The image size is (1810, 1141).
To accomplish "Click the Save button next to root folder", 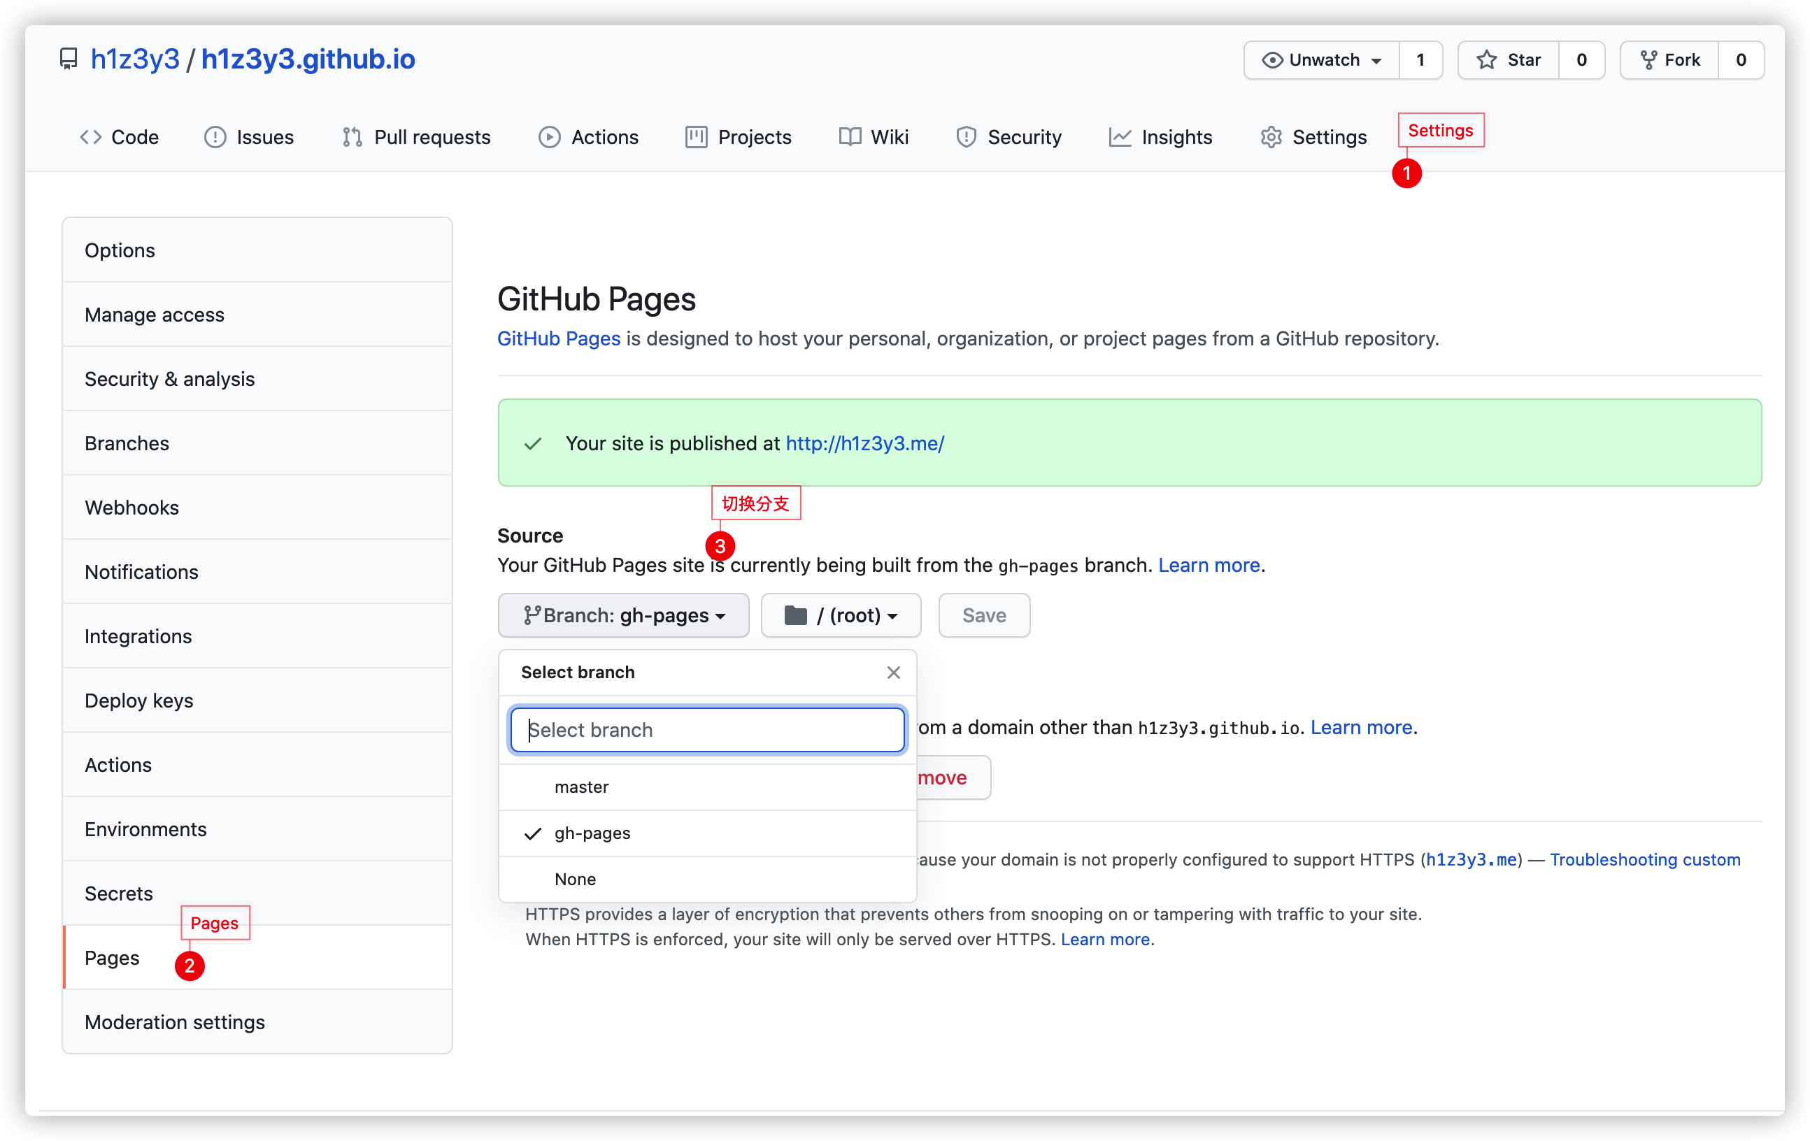I will point(983,616).
